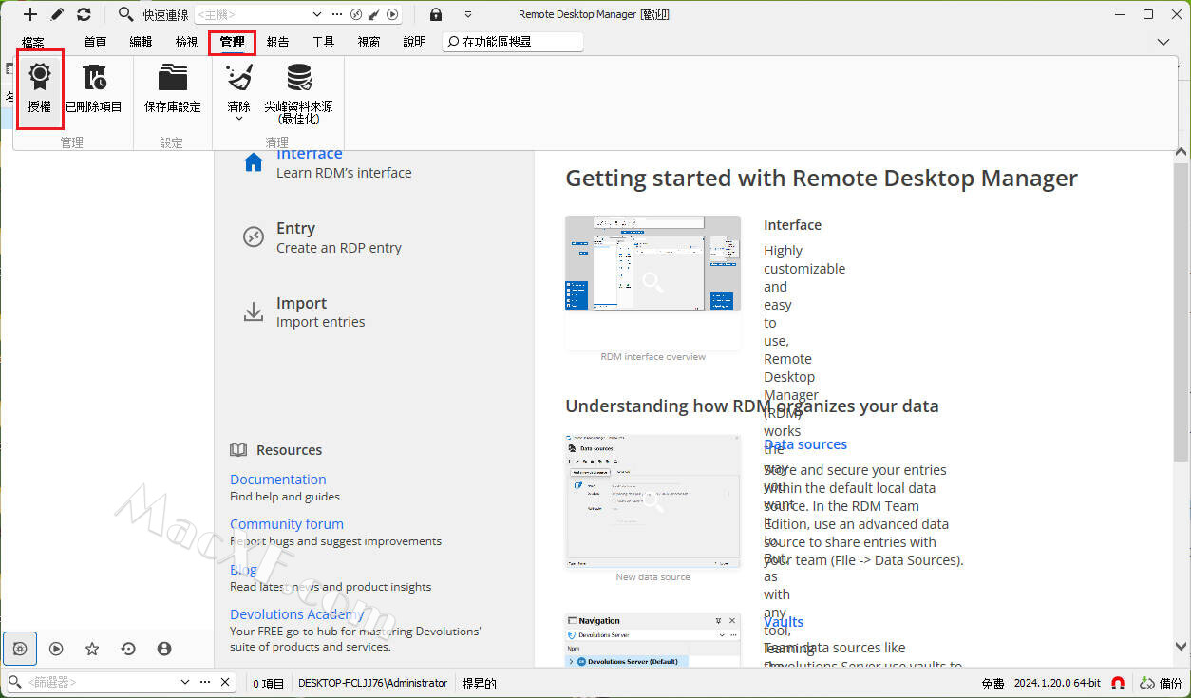Switch to the 視窗 ribbon tab
The image size is (1191, 698).
(369, 42)
